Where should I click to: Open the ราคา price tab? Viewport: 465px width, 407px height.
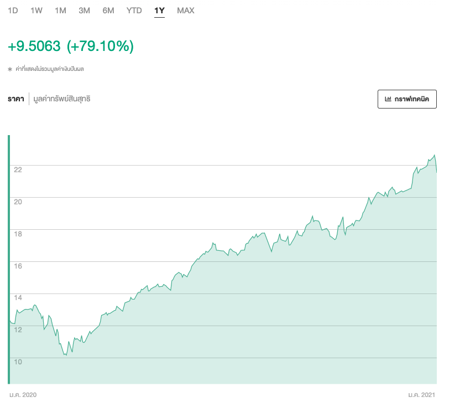(15, 99)
